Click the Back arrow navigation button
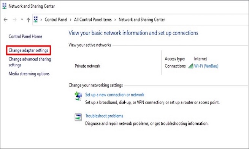The image size is (249, 149). coord(6,20)
